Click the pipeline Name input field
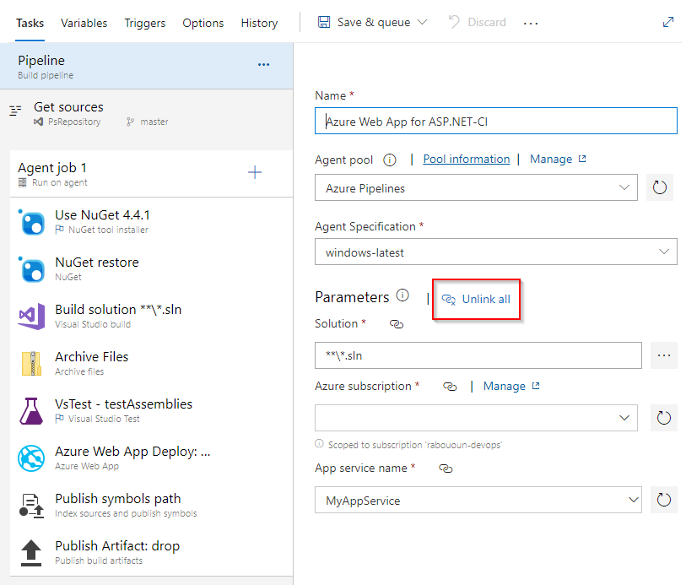 pos(495,122)
